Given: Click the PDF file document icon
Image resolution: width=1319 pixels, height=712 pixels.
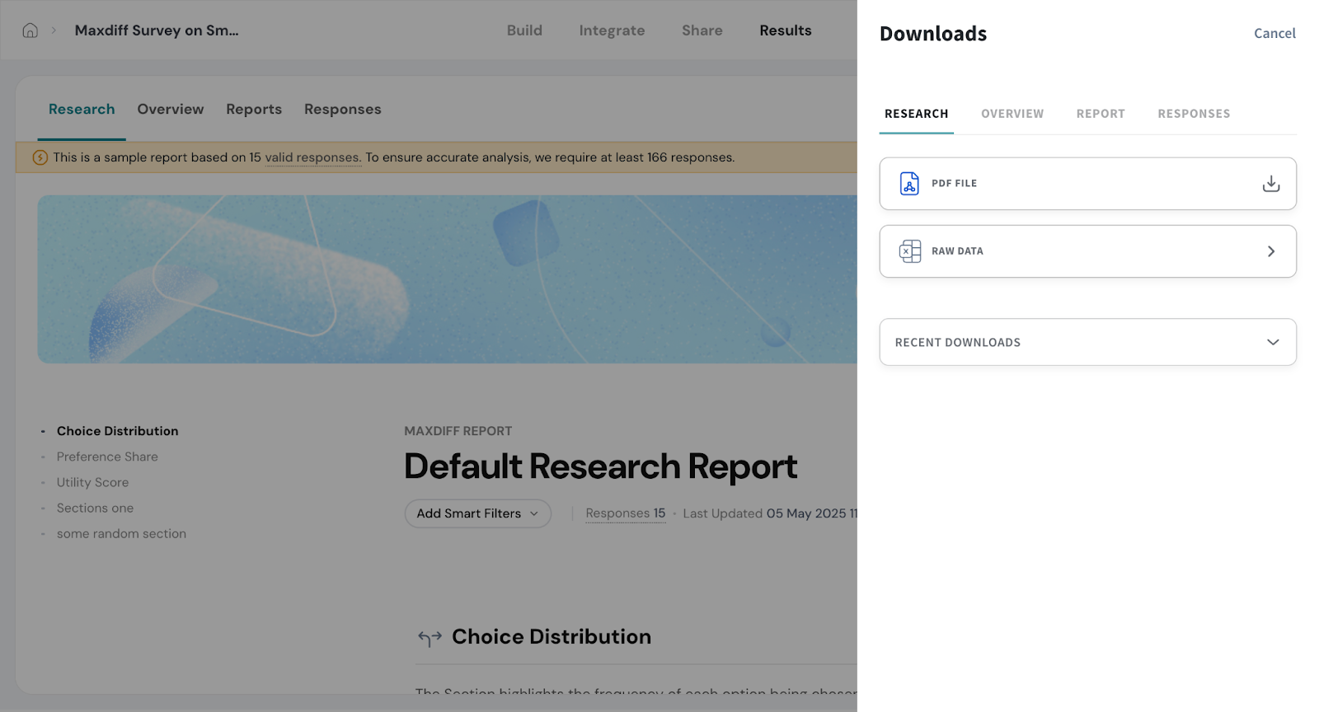Looking at the screenshot, I should 909,184.
